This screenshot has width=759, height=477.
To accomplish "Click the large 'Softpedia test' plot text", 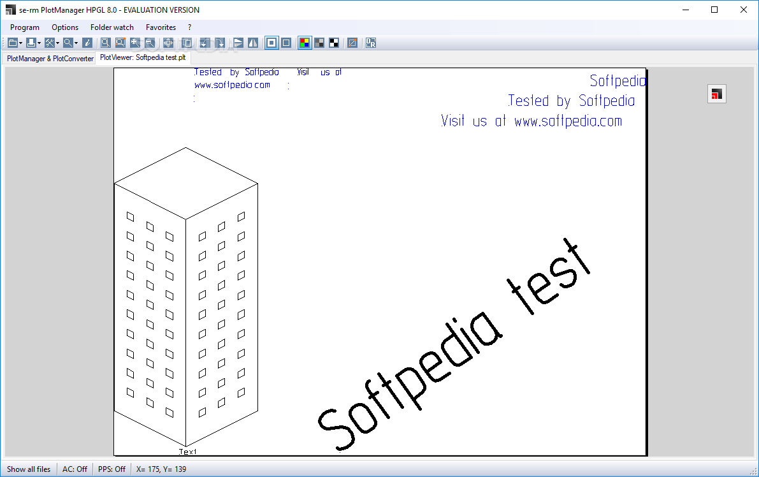I will coord(454,345).
